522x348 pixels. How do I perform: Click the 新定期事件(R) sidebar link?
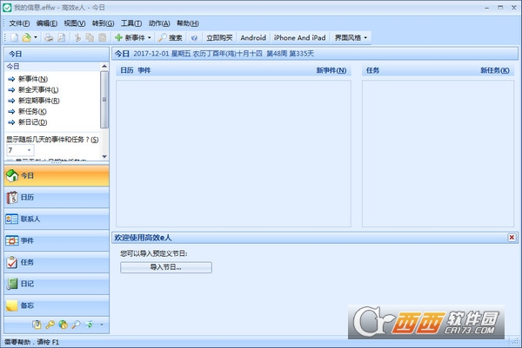(x=39, y=101)
